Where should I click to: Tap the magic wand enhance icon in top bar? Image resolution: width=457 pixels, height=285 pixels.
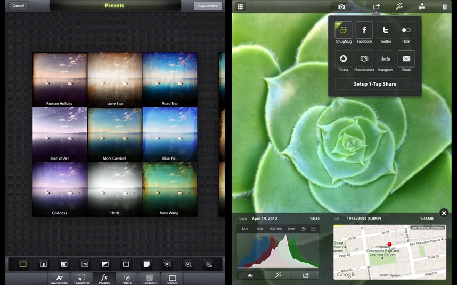click(399, 6)
